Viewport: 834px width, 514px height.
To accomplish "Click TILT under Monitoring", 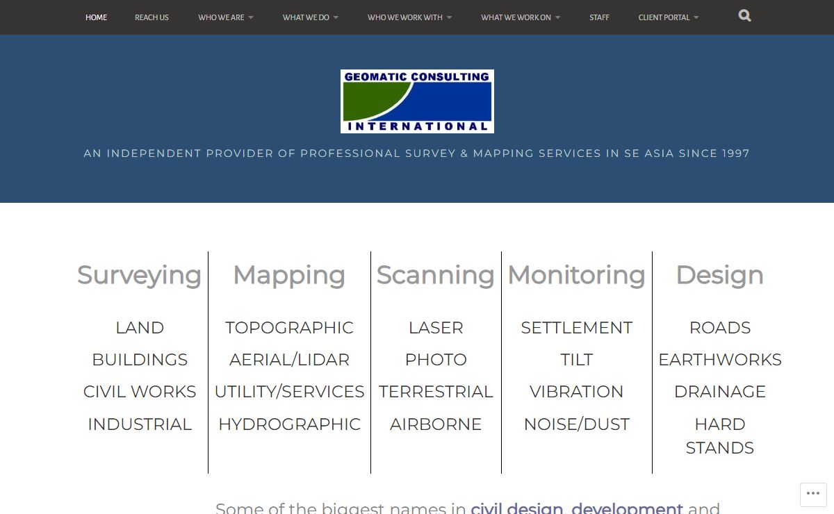I will pyautogui.click(x=577, y=360).
